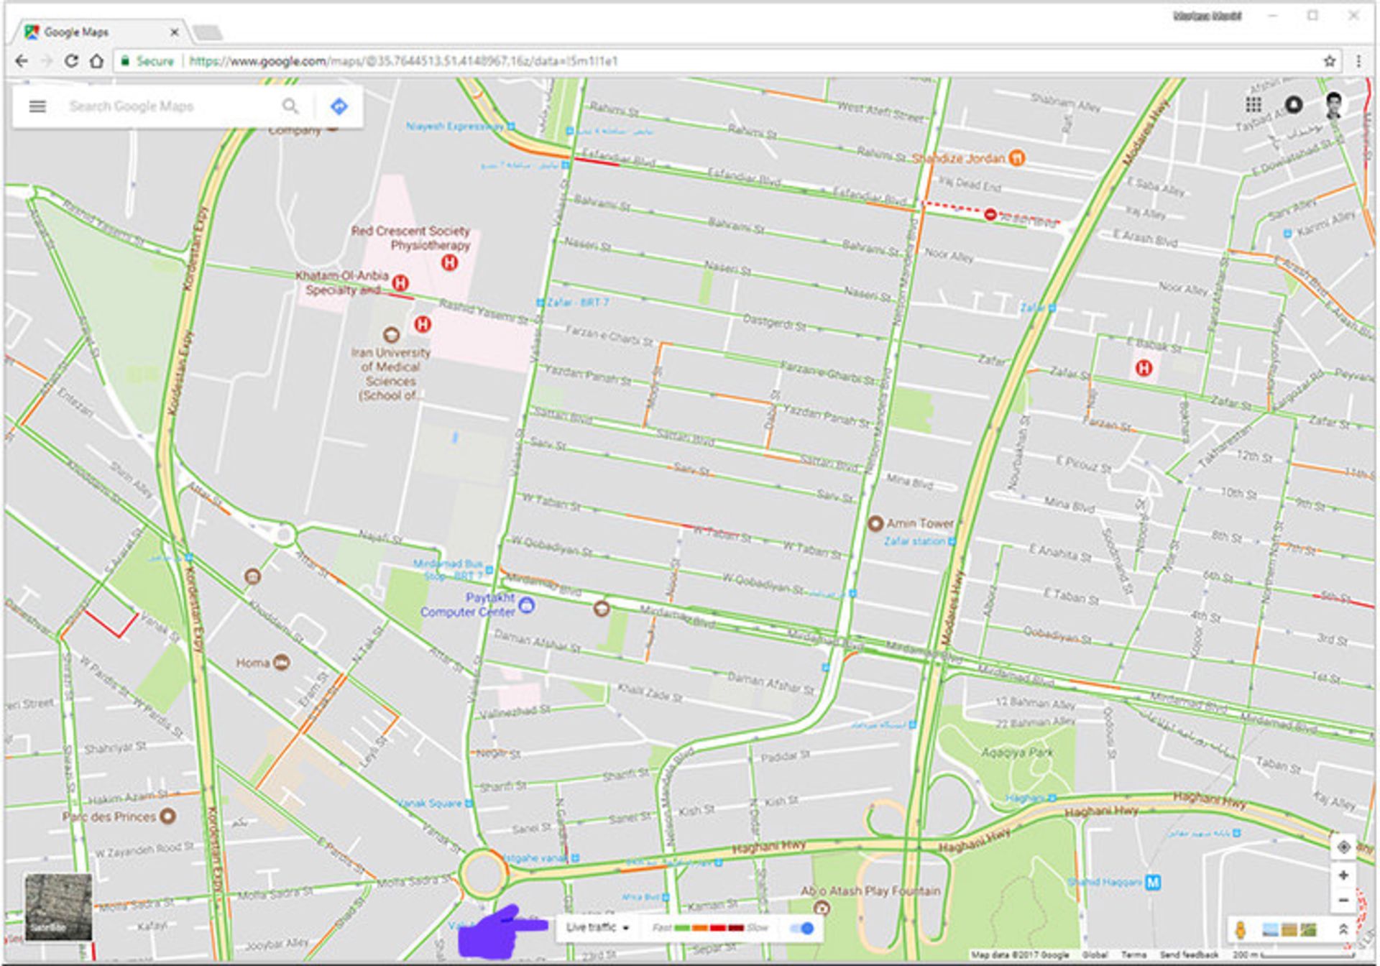The image size is (1380, 966).
Task: Click the Send feedback link
Action: (1189, 954)
